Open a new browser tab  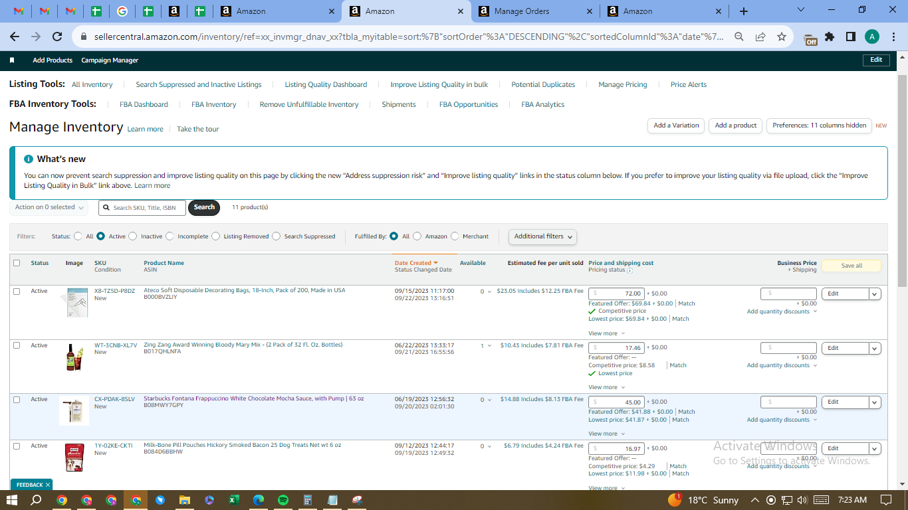744,11
